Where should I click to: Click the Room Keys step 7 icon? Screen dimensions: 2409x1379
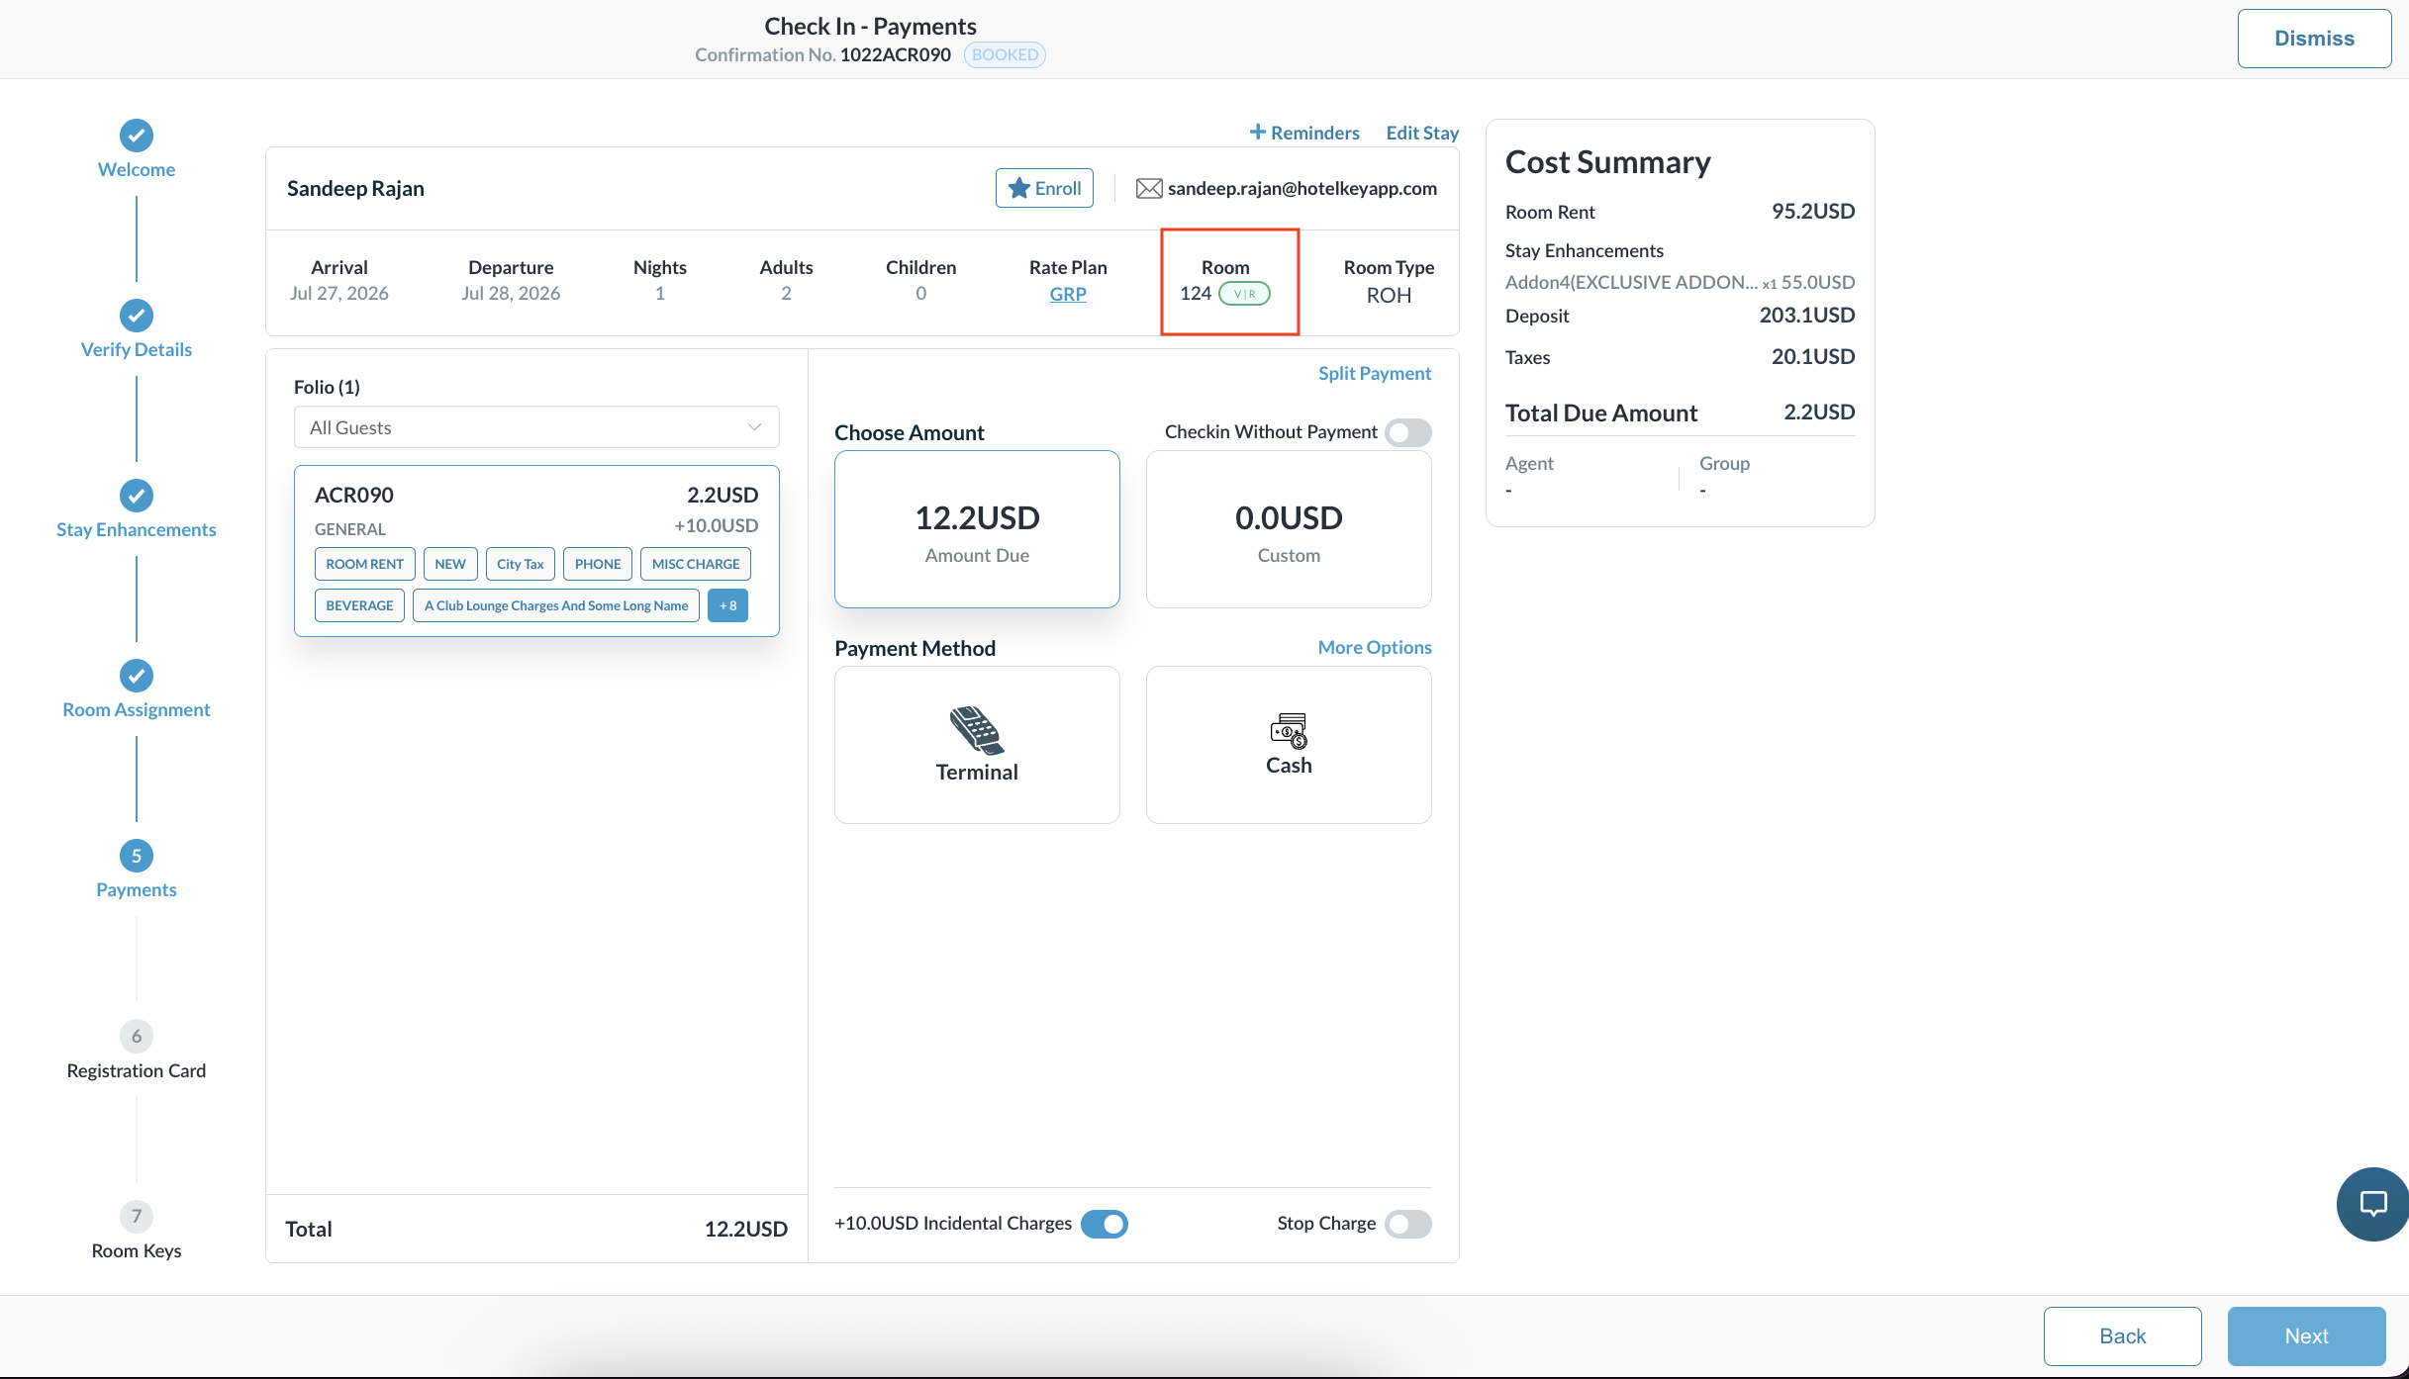click(137, 1216)
